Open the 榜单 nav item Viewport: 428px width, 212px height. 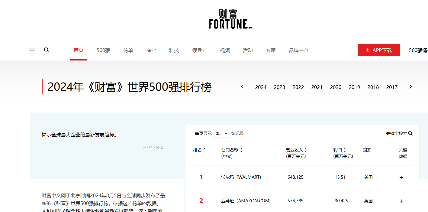(128, 50)
